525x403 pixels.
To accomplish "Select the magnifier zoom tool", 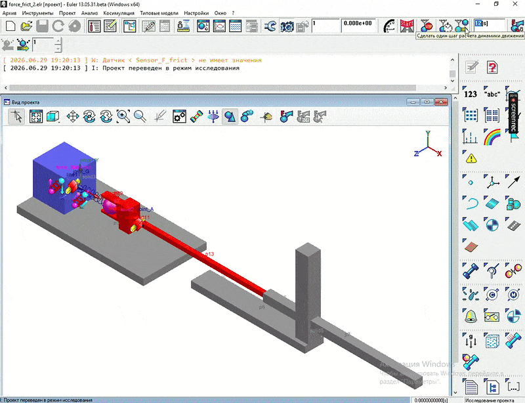I will click(x=140, y=117).
